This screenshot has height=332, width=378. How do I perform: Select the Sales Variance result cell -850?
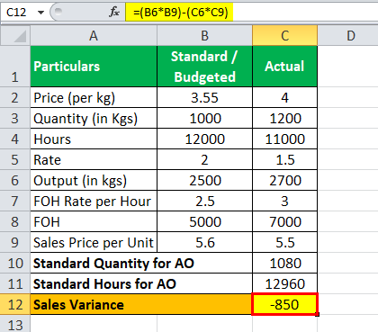(x=284, y=304)
